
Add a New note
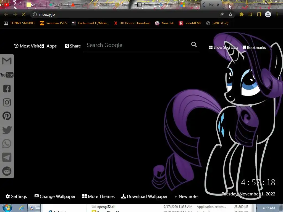tap(186, 196)
